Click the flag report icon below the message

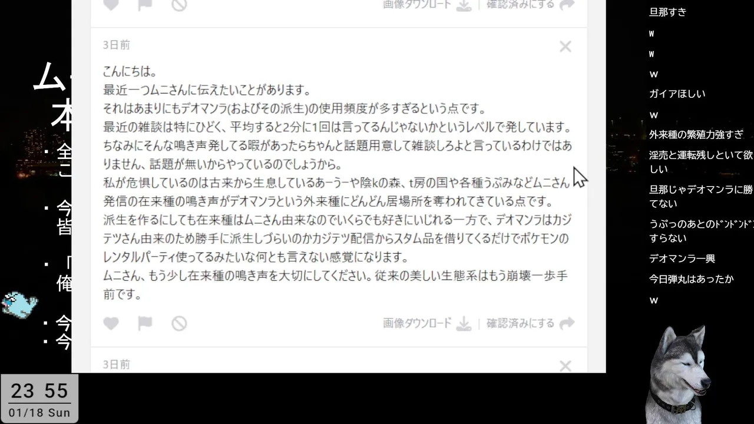(x=145, y=323)
